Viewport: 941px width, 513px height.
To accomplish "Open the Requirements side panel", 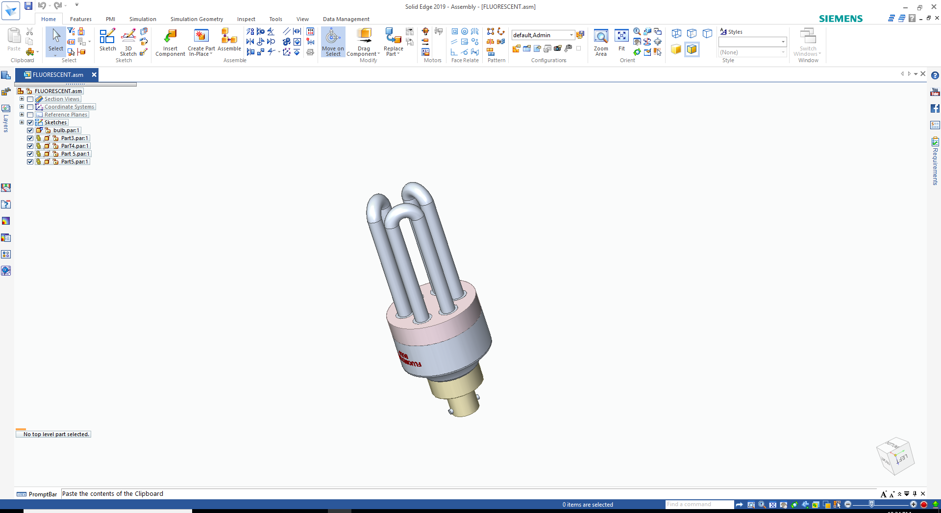I will pyautogui.click(x=935, y=162).
